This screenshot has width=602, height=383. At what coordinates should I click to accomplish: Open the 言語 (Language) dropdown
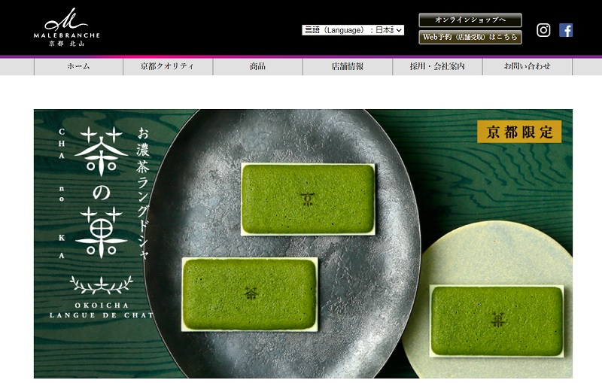point(353,30)
